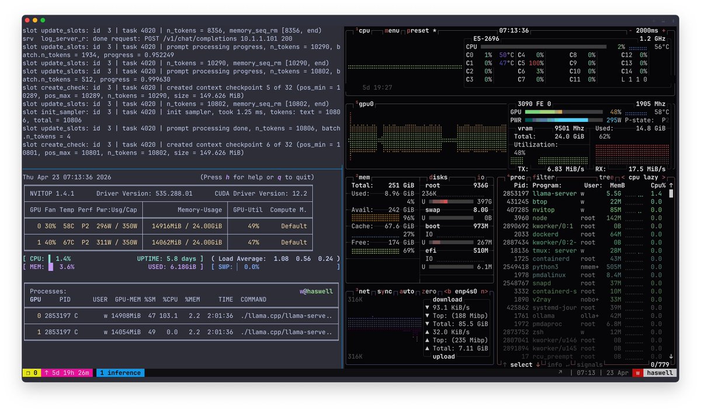Click the nvitop MEM usage bar

[x=51, y=267]
